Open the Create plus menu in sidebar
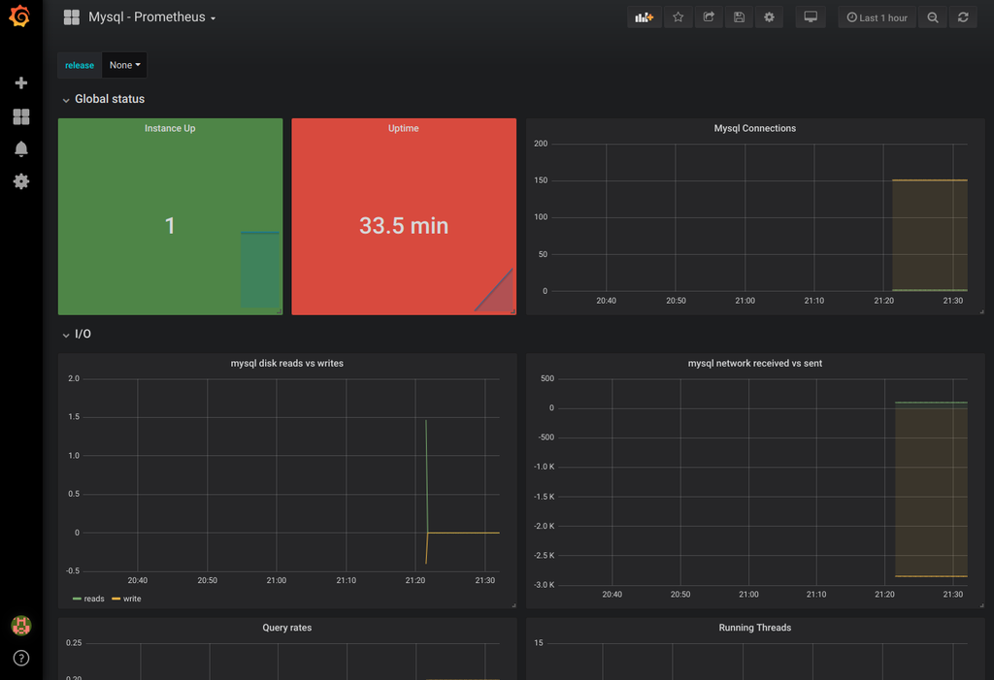Image resolution: width=994 pixels, height=680 pixels. [x=21, y=83]
